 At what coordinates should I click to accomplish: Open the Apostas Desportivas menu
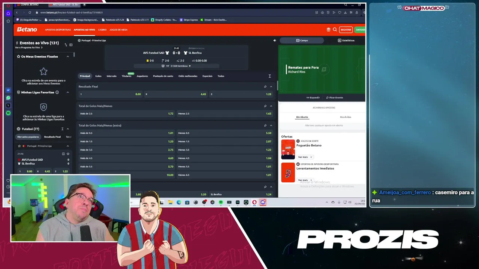(58, 30)
